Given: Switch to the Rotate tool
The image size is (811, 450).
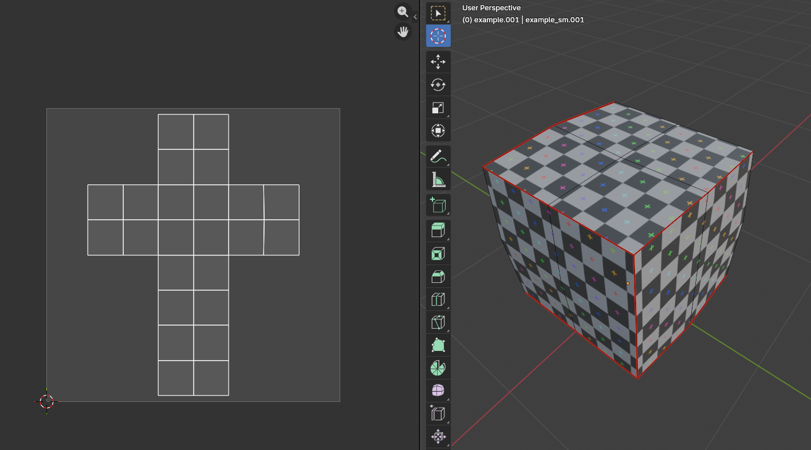Looking at the screenshot, I should click(x=438, y=85).
